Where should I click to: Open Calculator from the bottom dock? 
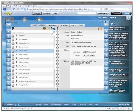point(82,105)
